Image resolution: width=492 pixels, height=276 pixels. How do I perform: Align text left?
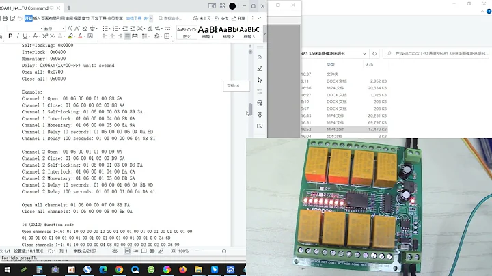pyautogui.click(x=105, y=36)
